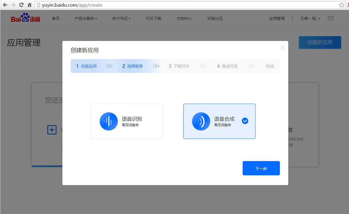This screenshot has width=349, height=214.
Task: Click the browser reload icon
Action: 21,5
